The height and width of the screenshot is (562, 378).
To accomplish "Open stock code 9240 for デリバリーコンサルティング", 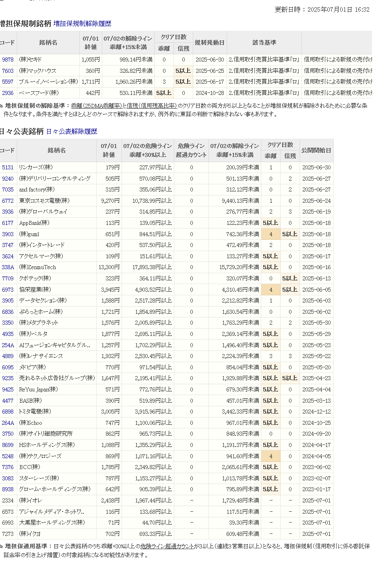I will [8, 179].
